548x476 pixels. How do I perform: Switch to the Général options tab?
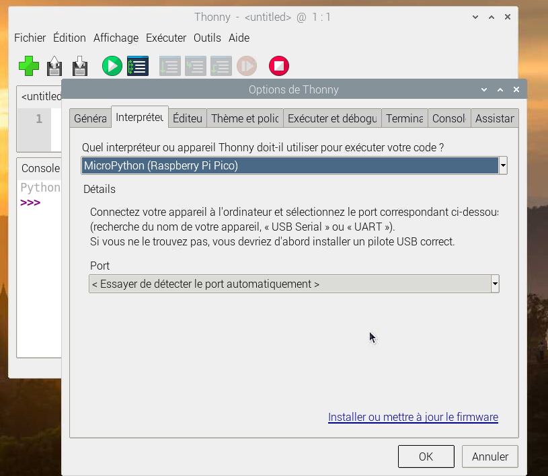click(x=90, y=118)
